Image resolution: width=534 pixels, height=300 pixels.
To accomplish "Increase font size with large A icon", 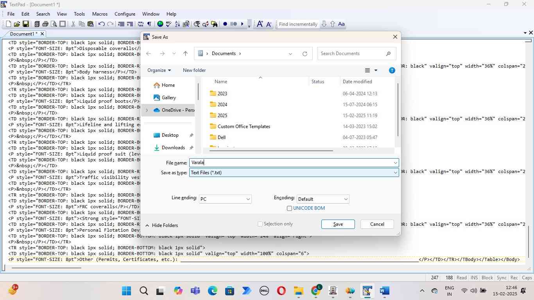I will pos(260,24).
